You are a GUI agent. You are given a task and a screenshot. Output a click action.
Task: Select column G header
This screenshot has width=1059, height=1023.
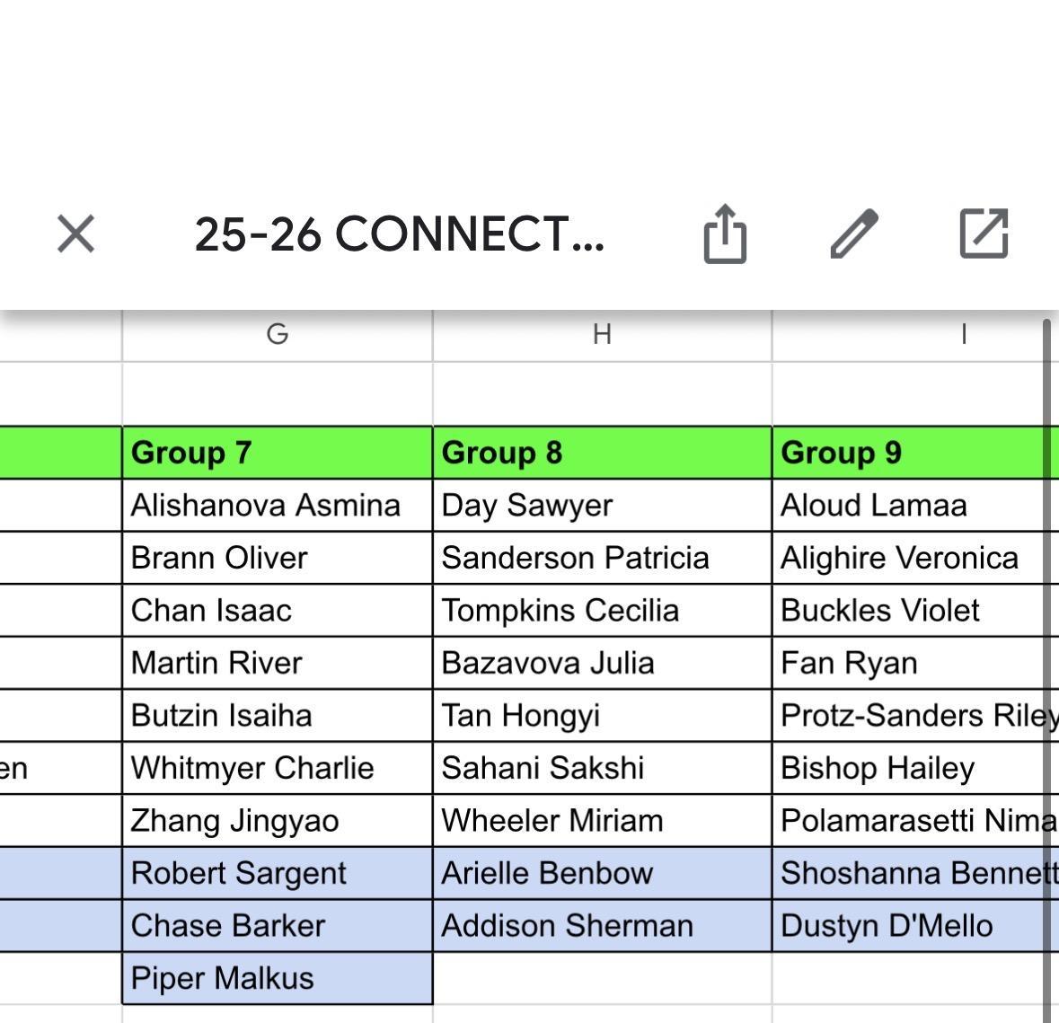click(x=277, y=335)
